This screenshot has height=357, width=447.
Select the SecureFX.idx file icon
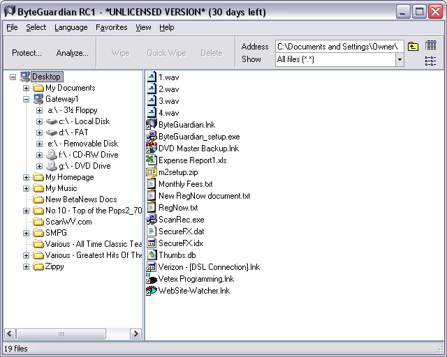pyautogui.click(x=152, y=243)
